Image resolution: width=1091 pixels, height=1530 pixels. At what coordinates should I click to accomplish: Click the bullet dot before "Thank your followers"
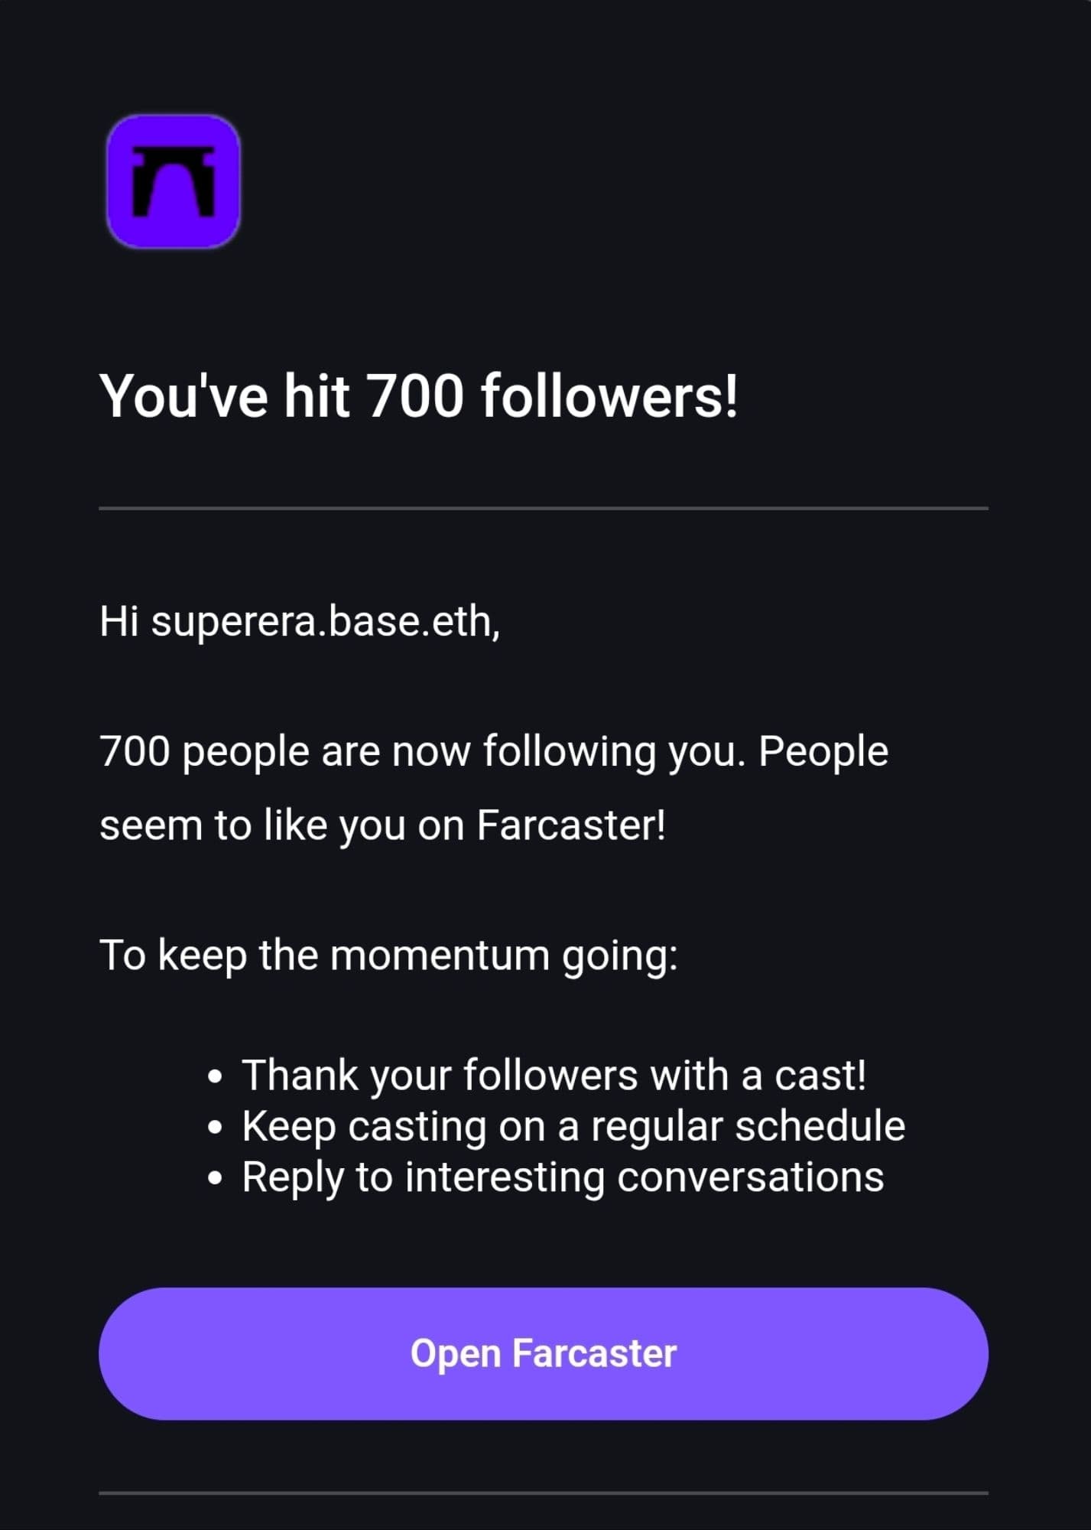coord(216,1078)
